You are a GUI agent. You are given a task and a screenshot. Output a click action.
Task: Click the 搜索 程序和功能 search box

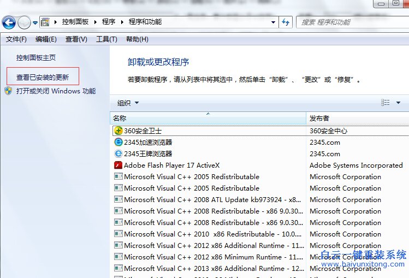349,22
